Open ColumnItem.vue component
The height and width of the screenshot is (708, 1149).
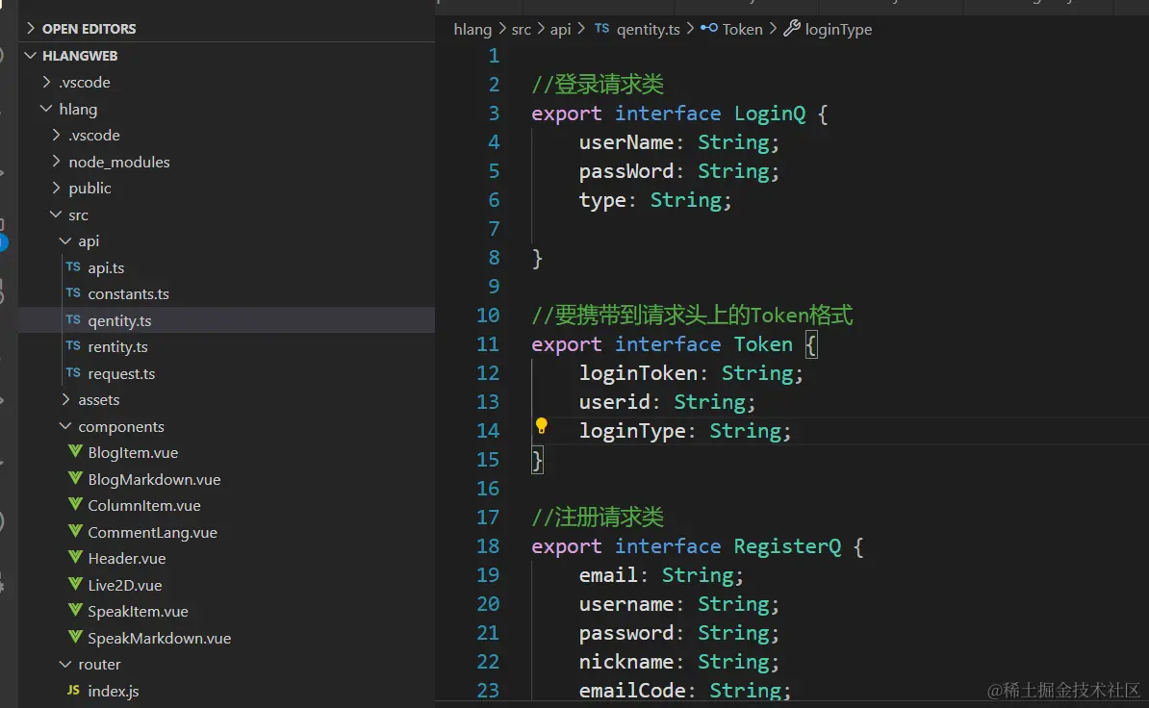(143, 506)
